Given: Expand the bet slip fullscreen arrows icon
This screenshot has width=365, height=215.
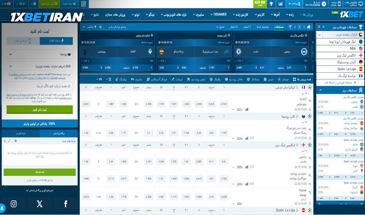Looking at the screenshot, I should click(9, 141).
